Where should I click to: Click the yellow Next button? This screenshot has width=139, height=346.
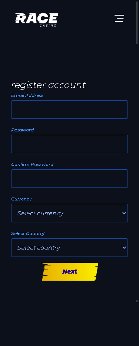(69, 272)
